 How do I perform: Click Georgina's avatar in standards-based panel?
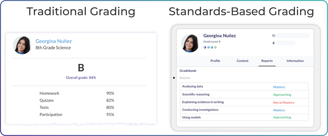coord(190,43)
